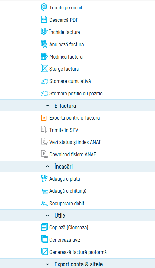Collapse the Încasări section chevron

(x=47, y=167)
